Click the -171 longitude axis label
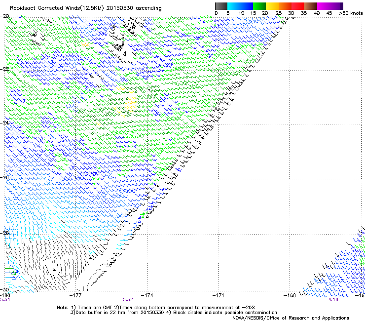The height and width of the screenshot is (321, 365). tap(218, 296)
